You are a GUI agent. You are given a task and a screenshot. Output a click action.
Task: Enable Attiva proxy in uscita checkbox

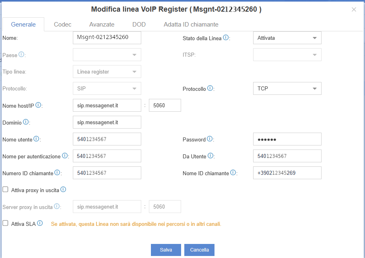pyautogui.click(x=5, y=190)
